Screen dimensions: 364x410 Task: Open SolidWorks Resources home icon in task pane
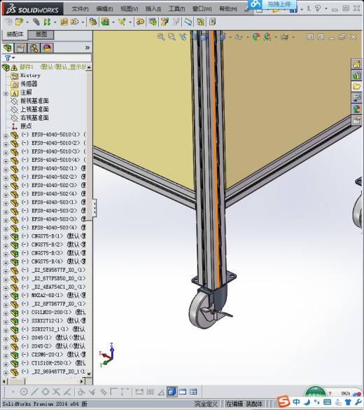(x=356, y=64)
